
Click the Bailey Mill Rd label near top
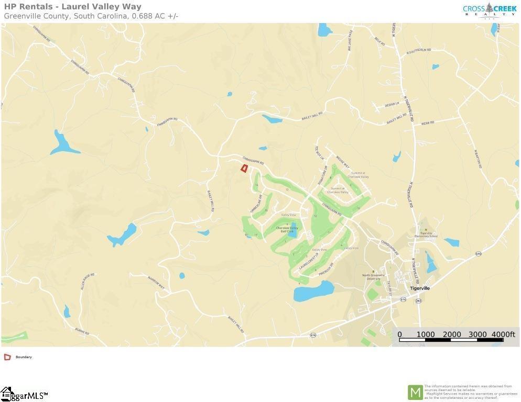312,116
